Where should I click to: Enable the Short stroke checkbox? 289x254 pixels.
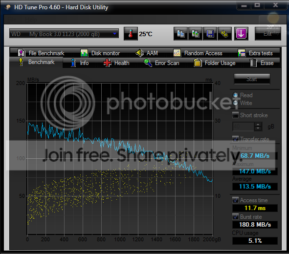pyautogui.click(x=235, y=115)
